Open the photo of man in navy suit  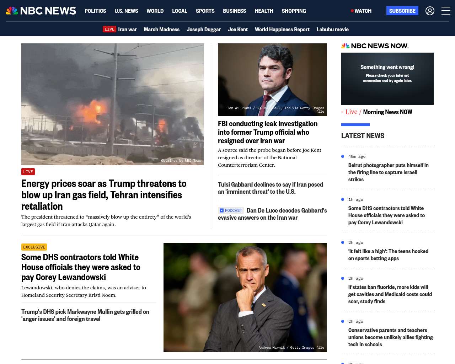click(272, 80)
